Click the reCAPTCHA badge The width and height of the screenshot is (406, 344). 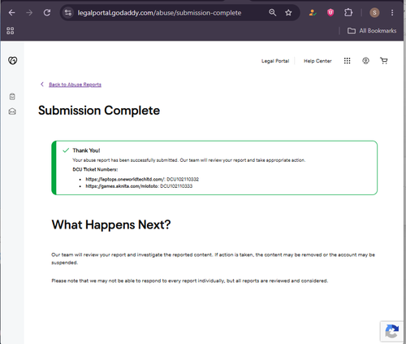click(x=392, y=331)
